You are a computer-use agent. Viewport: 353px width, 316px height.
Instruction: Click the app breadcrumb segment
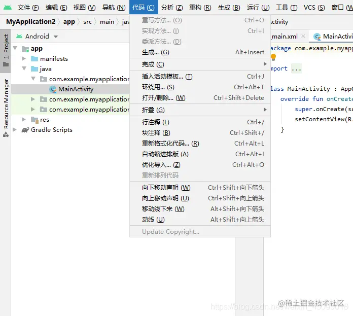tap(69, 22)
